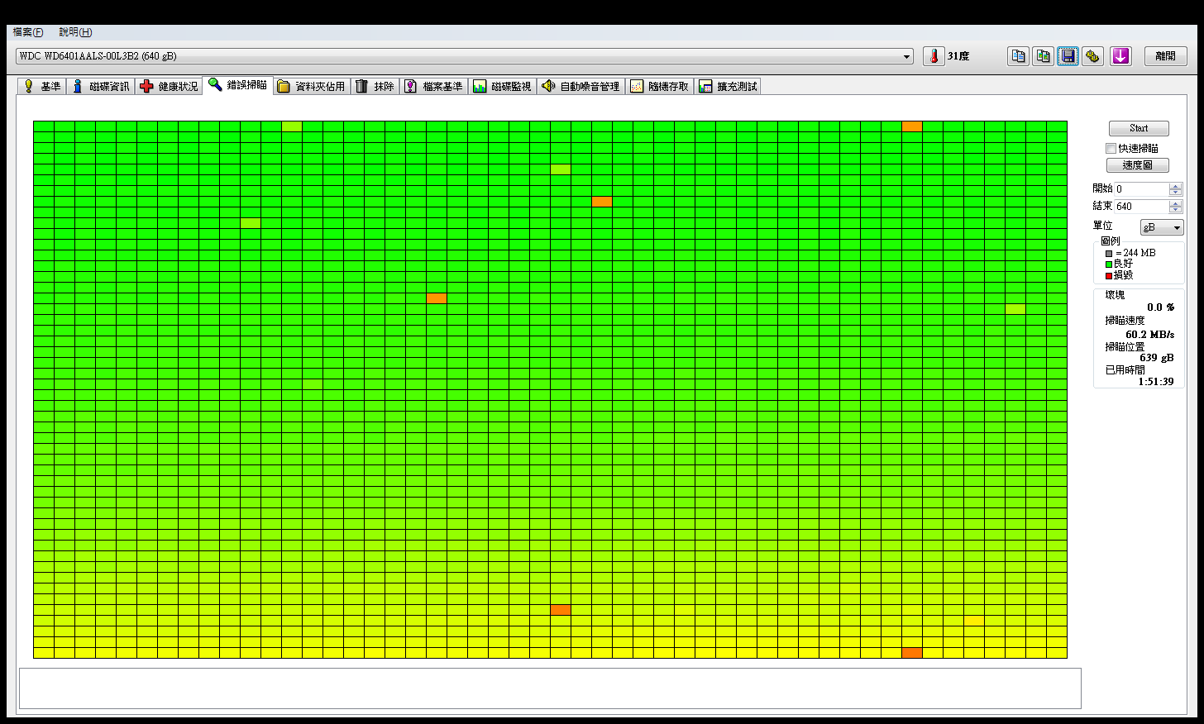Click the 開始 start value field
The image size is (1204, 724).
pyautogui.click(x=1141, y=189)
